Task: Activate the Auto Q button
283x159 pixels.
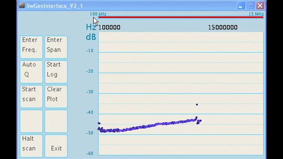Action: [x=31, y=72]
